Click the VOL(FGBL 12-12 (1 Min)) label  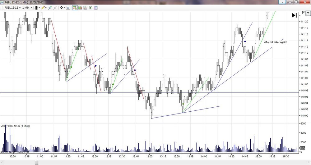[x=15, y=126]
